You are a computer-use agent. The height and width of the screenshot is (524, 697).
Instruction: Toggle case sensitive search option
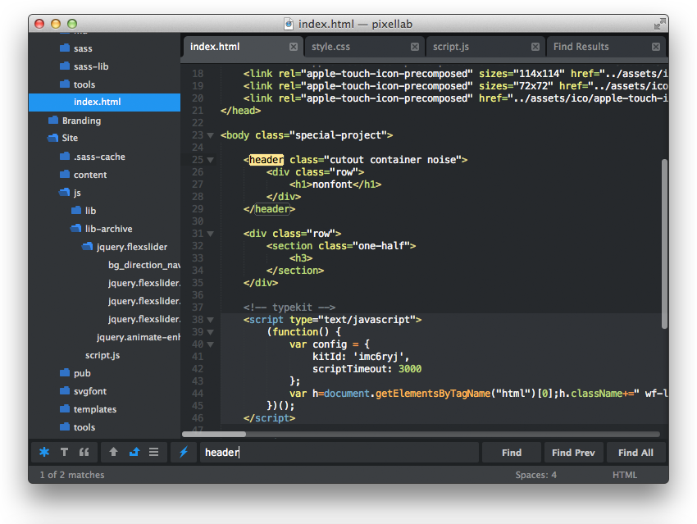point(65,452)
